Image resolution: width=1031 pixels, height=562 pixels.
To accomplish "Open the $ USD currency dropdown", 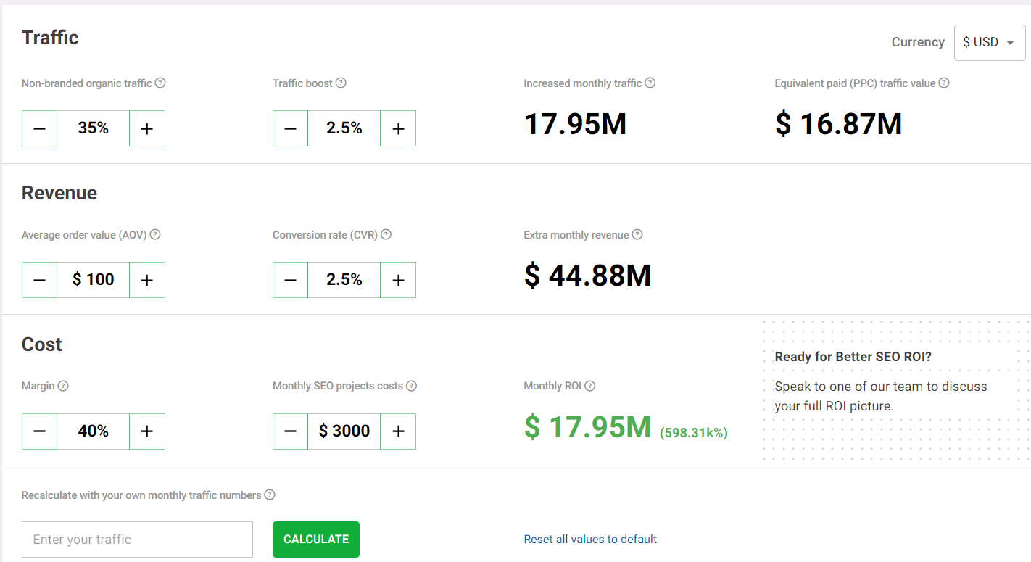I will tap(990, 42).
